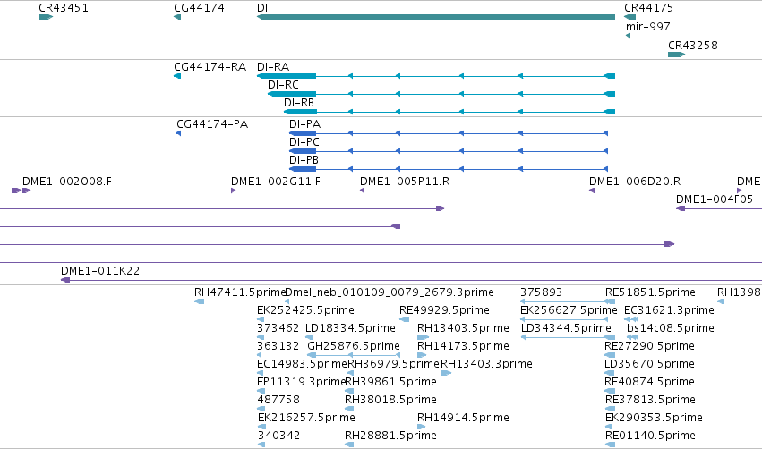Select the CR44175 gene label

coord(648,8)
